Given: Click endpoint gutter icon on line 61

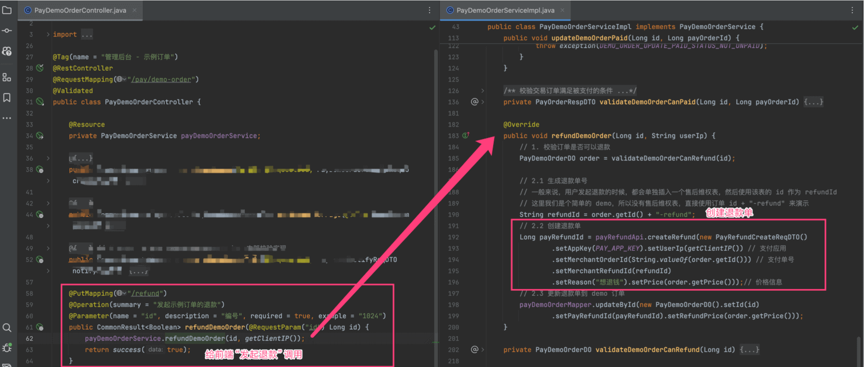Looking at the screenshot, I should point(40,327).
